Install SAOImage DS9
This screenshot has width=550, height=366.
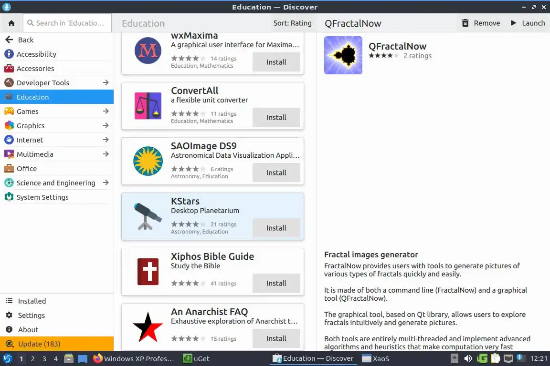(276, 173)
